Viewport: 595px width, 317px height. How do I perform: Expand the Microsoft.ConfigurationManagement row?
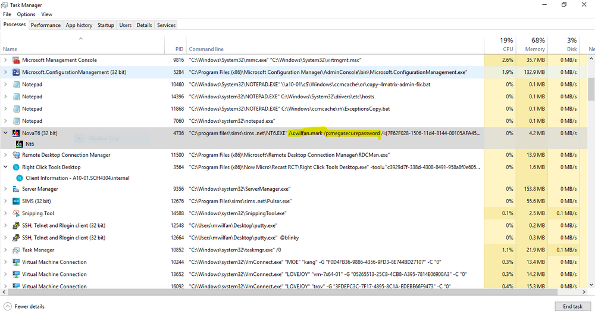click(x=5, y=72)
